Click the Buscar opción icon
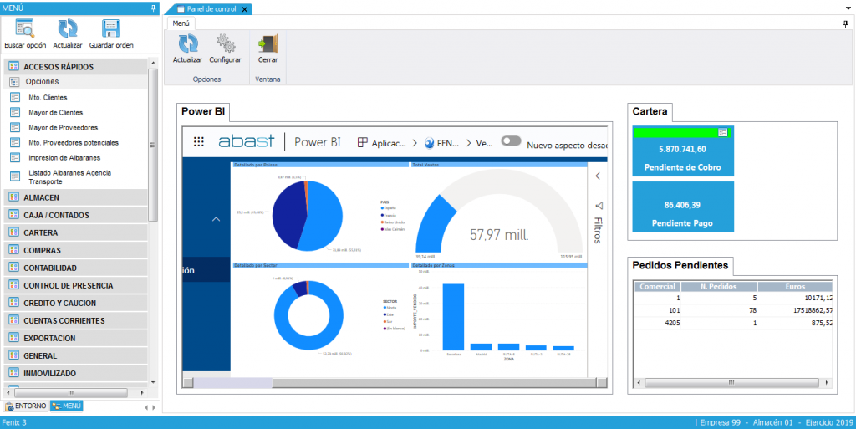The height and width of the screenshot is (429, 856). click(x=25, y=28)
